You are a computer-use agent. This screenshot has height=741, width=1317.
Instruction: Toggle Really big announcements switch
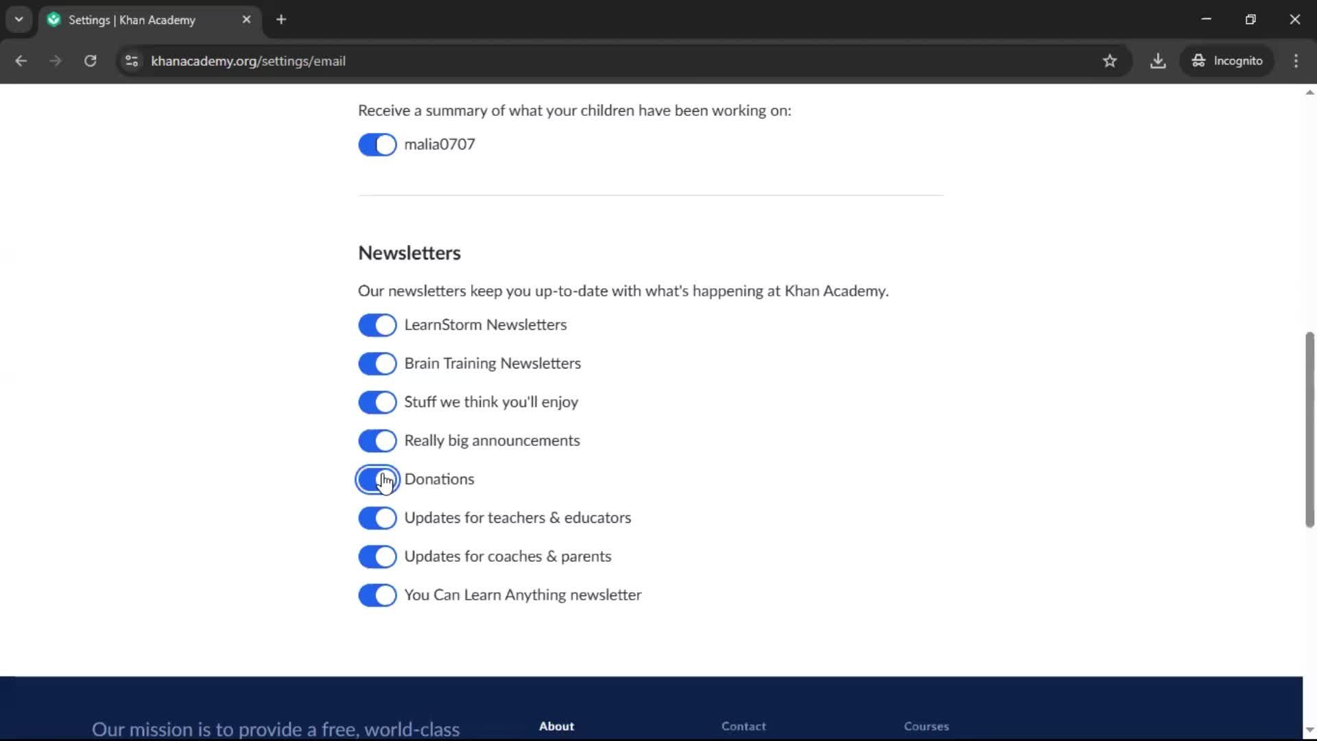tap(377, 440)
